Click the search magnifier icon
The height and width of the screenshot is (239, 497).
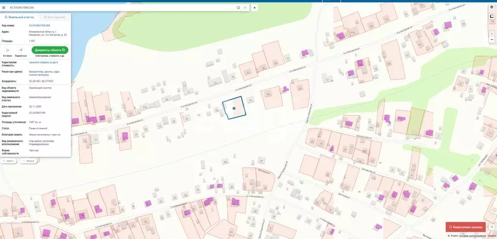238,8
